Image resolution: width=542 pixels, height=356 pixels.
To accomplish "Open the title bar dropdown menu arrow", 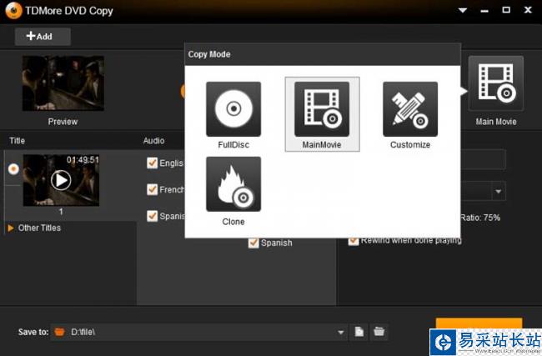I will (463, 10).
